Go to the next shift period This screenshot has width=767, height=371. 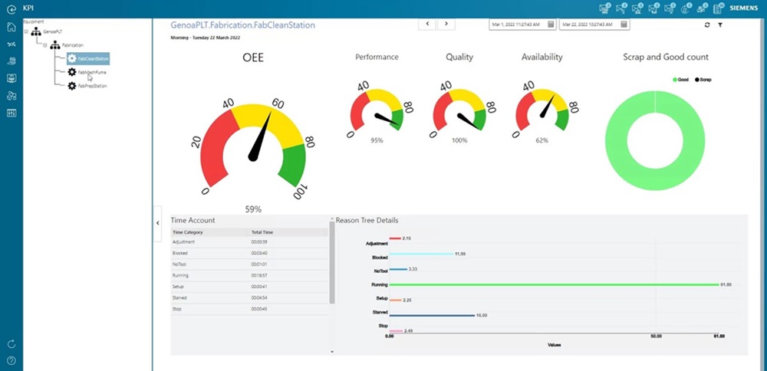click(x=446, y=25)
